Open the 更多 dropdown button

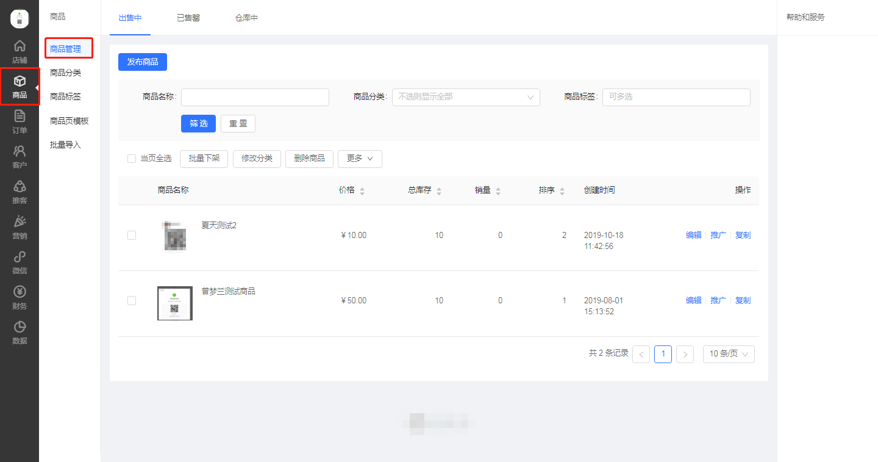(x=360, y=159)
